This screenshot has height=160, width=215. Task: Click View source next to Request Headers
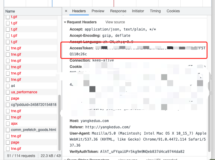[115, 22]
